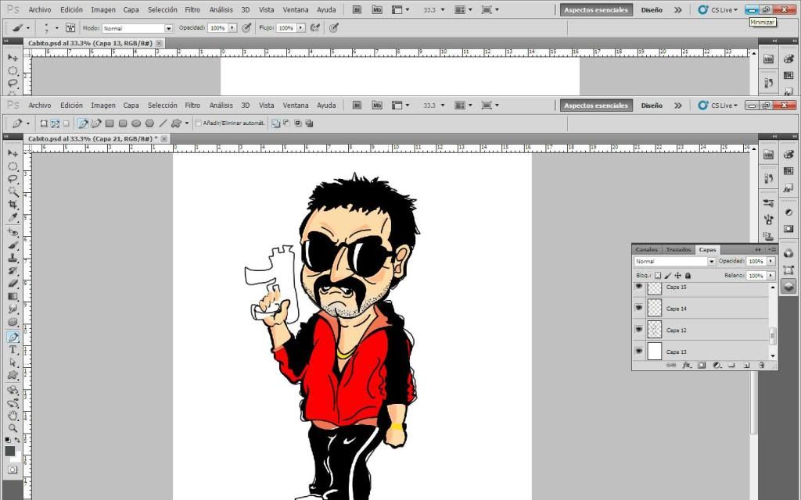801x500 pixels.
Task: Click Aspectos esenciales in front window
Action: 595,105
